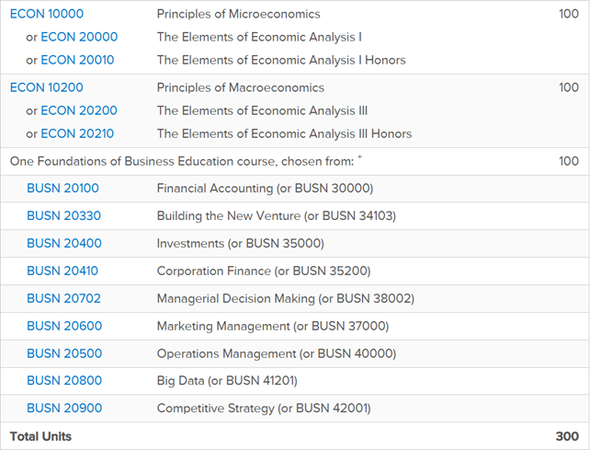This screenshot has height=450, width=590.
Task: Click the 300 total units value
Action: pos(568,436)
